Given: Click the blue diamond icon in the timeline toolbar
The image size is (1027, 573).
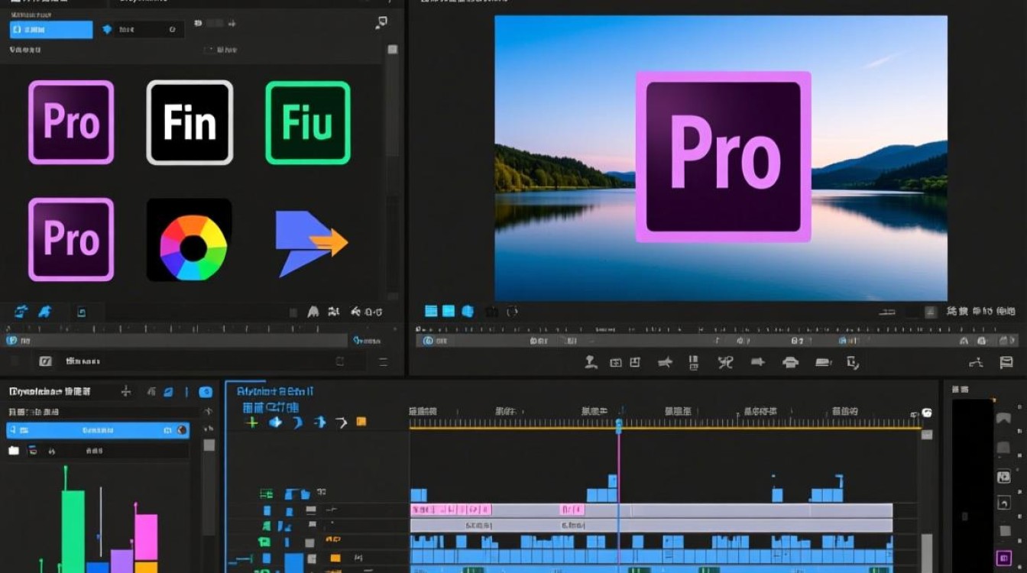Looking at the screenshot, I should pos(275,422).
